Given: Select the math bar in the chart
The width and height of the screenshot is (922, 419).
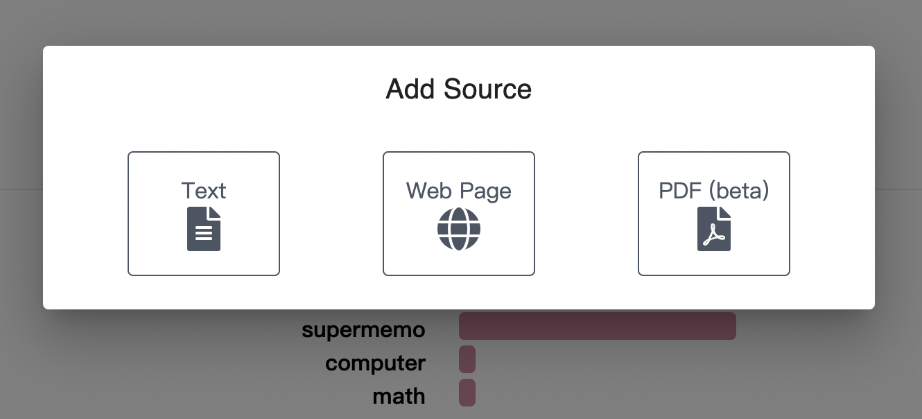Looking at the screenshot, I should coord(467,393).
